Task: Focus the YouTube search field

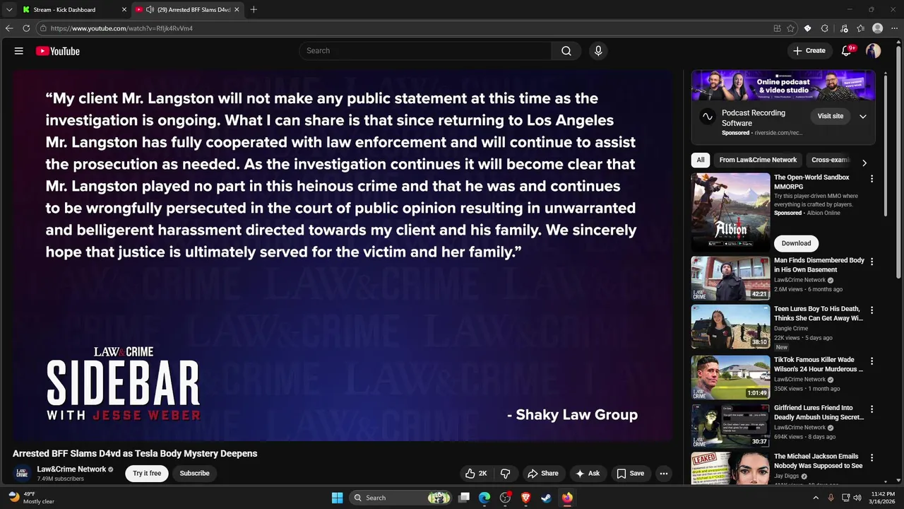Action: [425, 51]
